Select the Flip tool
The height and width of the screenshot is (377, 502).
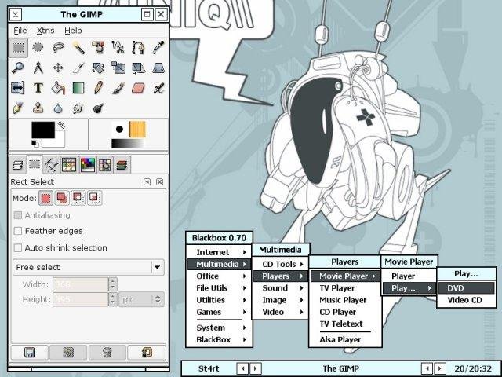click(x=18, y=88)
